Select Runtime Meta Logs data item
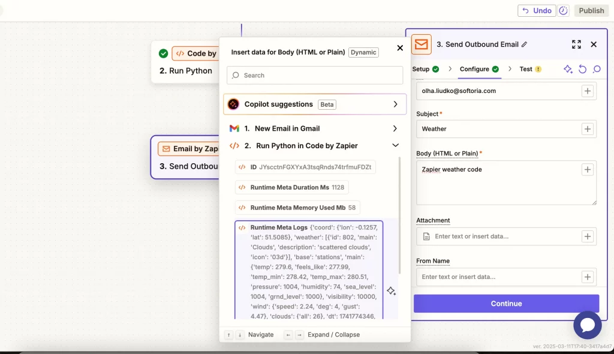This screenshot has width=614, height=354. (x=309, y=271)
